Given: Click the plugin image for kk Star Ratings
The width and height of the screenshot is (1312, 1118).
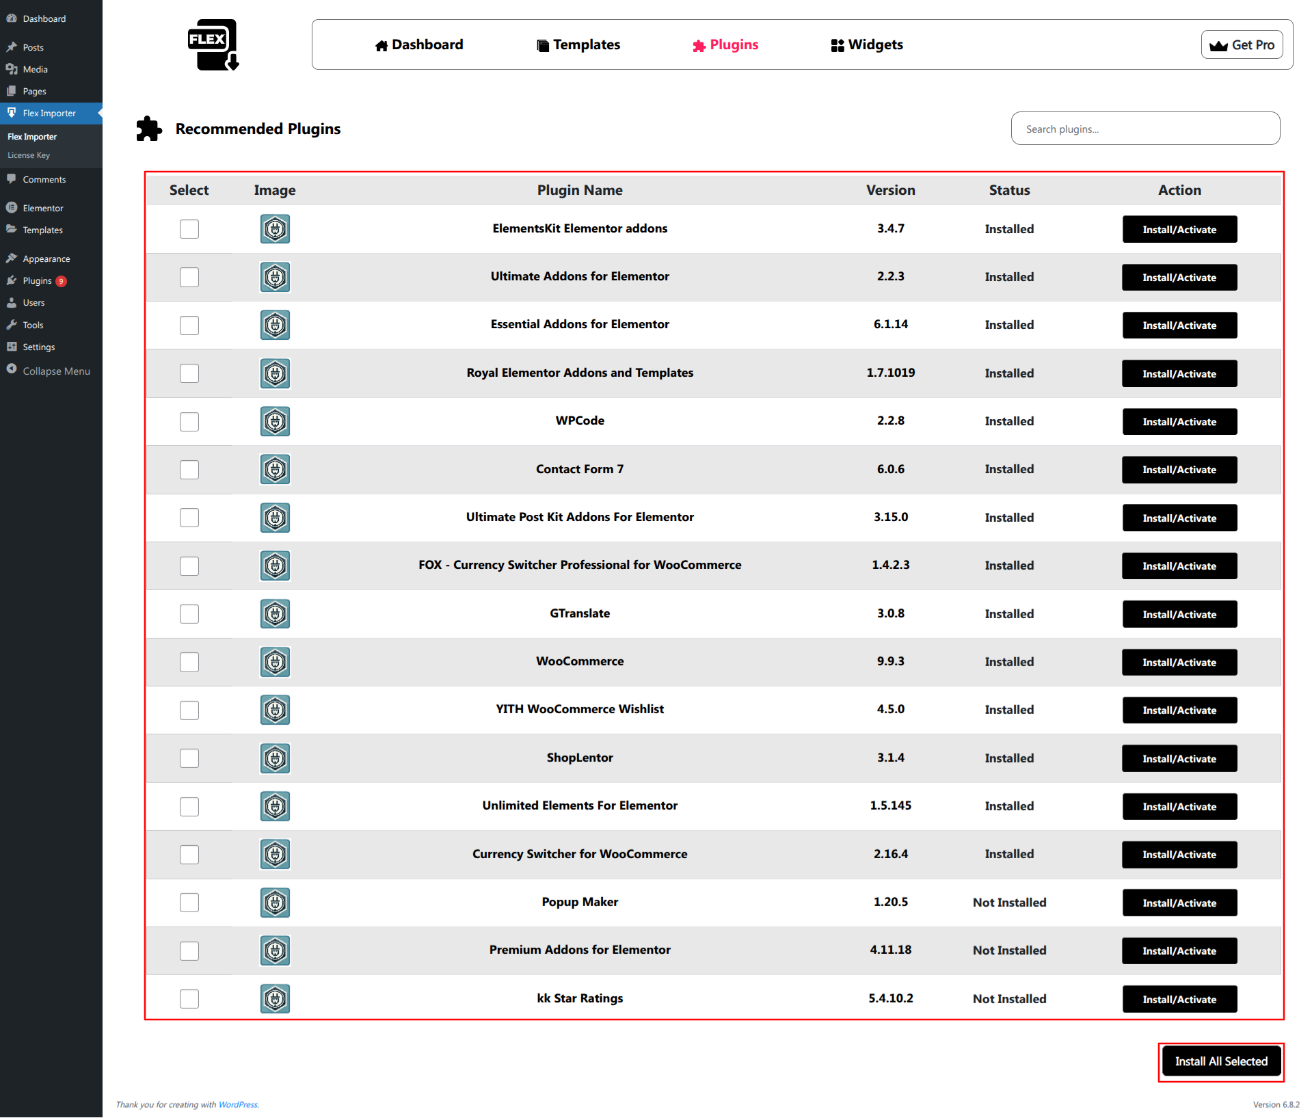Looking at the screenshot, I should [275, 999].
